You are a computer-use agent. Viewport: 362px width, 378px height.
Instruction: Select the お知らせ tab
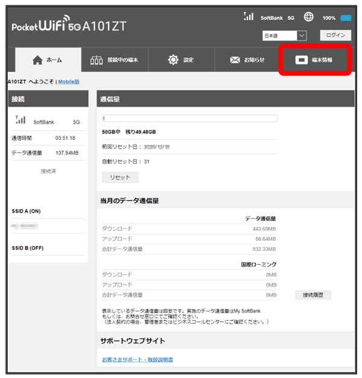tap(247, 60)
